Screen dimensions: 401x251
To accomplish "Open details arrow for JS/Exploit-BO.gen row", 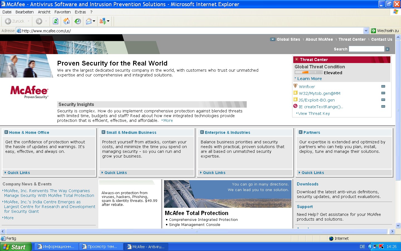I will [x=383, y=100].
